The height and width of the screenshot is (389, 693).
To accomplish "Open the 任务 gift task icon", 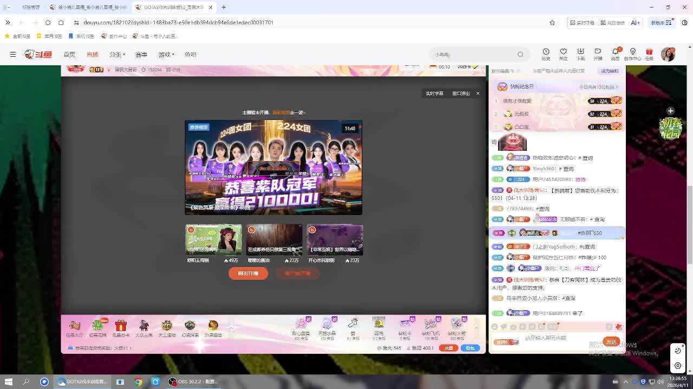I will 649,54.
